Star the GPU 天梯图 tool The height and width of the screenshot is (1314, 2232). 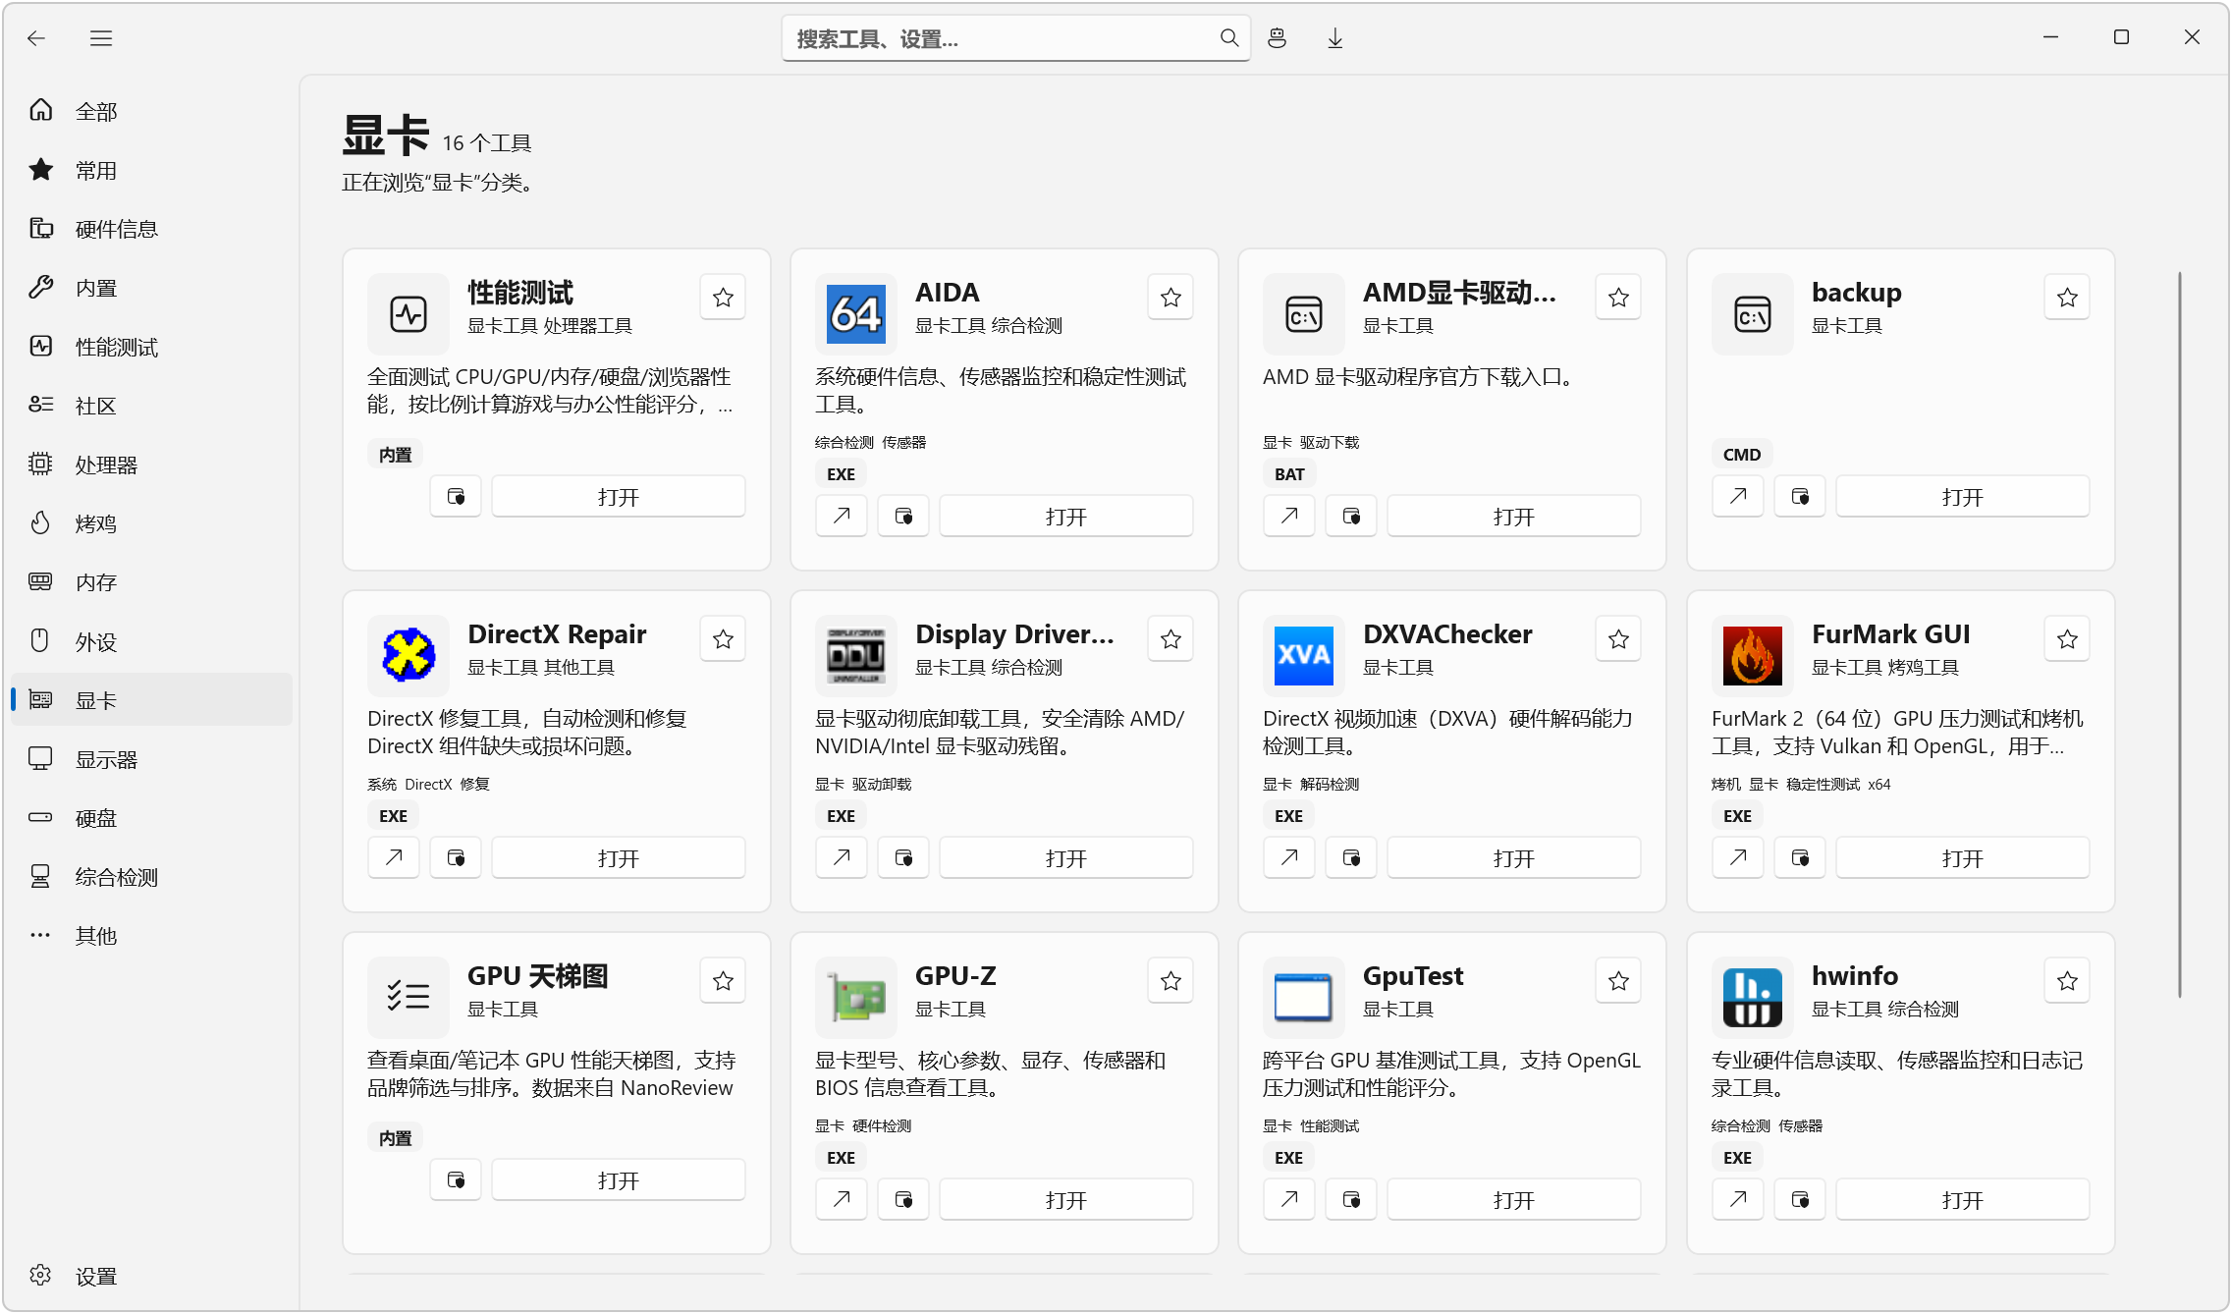point(723,981)
